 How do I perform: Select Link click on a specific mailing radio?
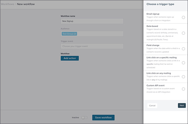(x=183, y=63)
